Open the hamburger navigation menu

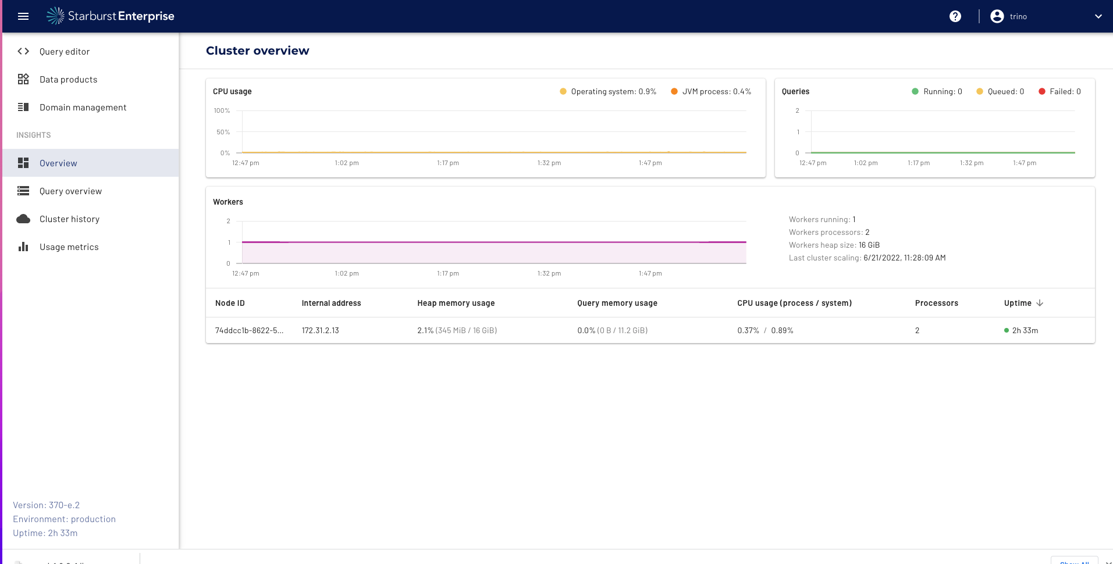point(23,16)
